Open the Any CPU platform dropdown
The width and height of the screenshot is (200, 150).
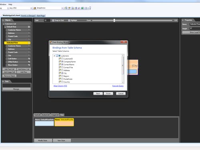click(x=31, y=8)
